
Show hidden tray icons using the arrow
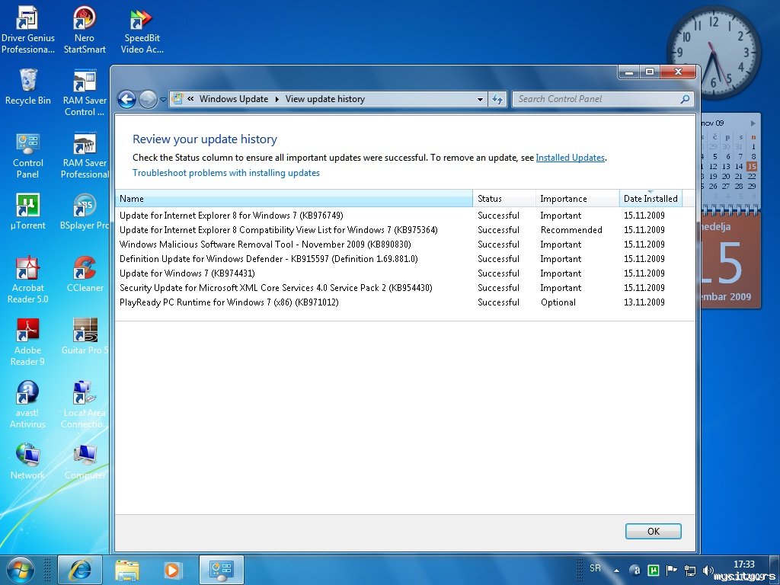[x=616, y=570]
